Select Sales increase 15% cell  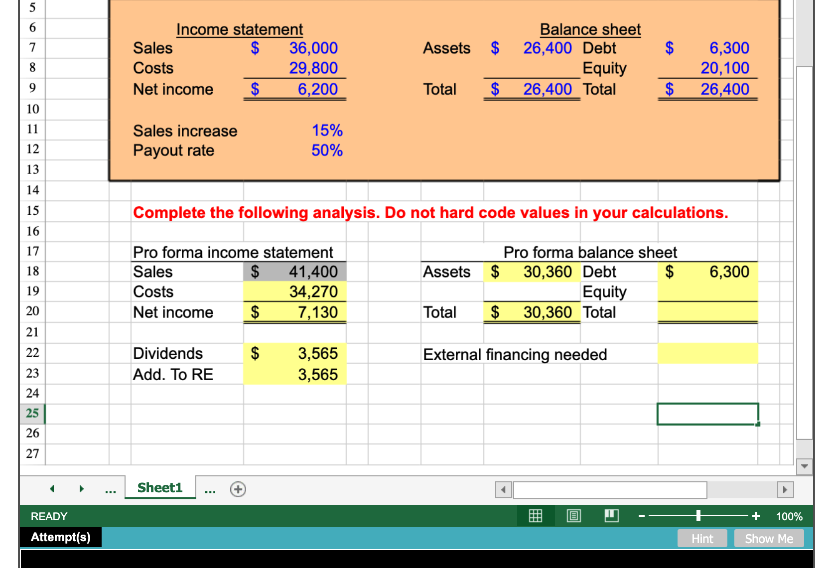point(294,130)
